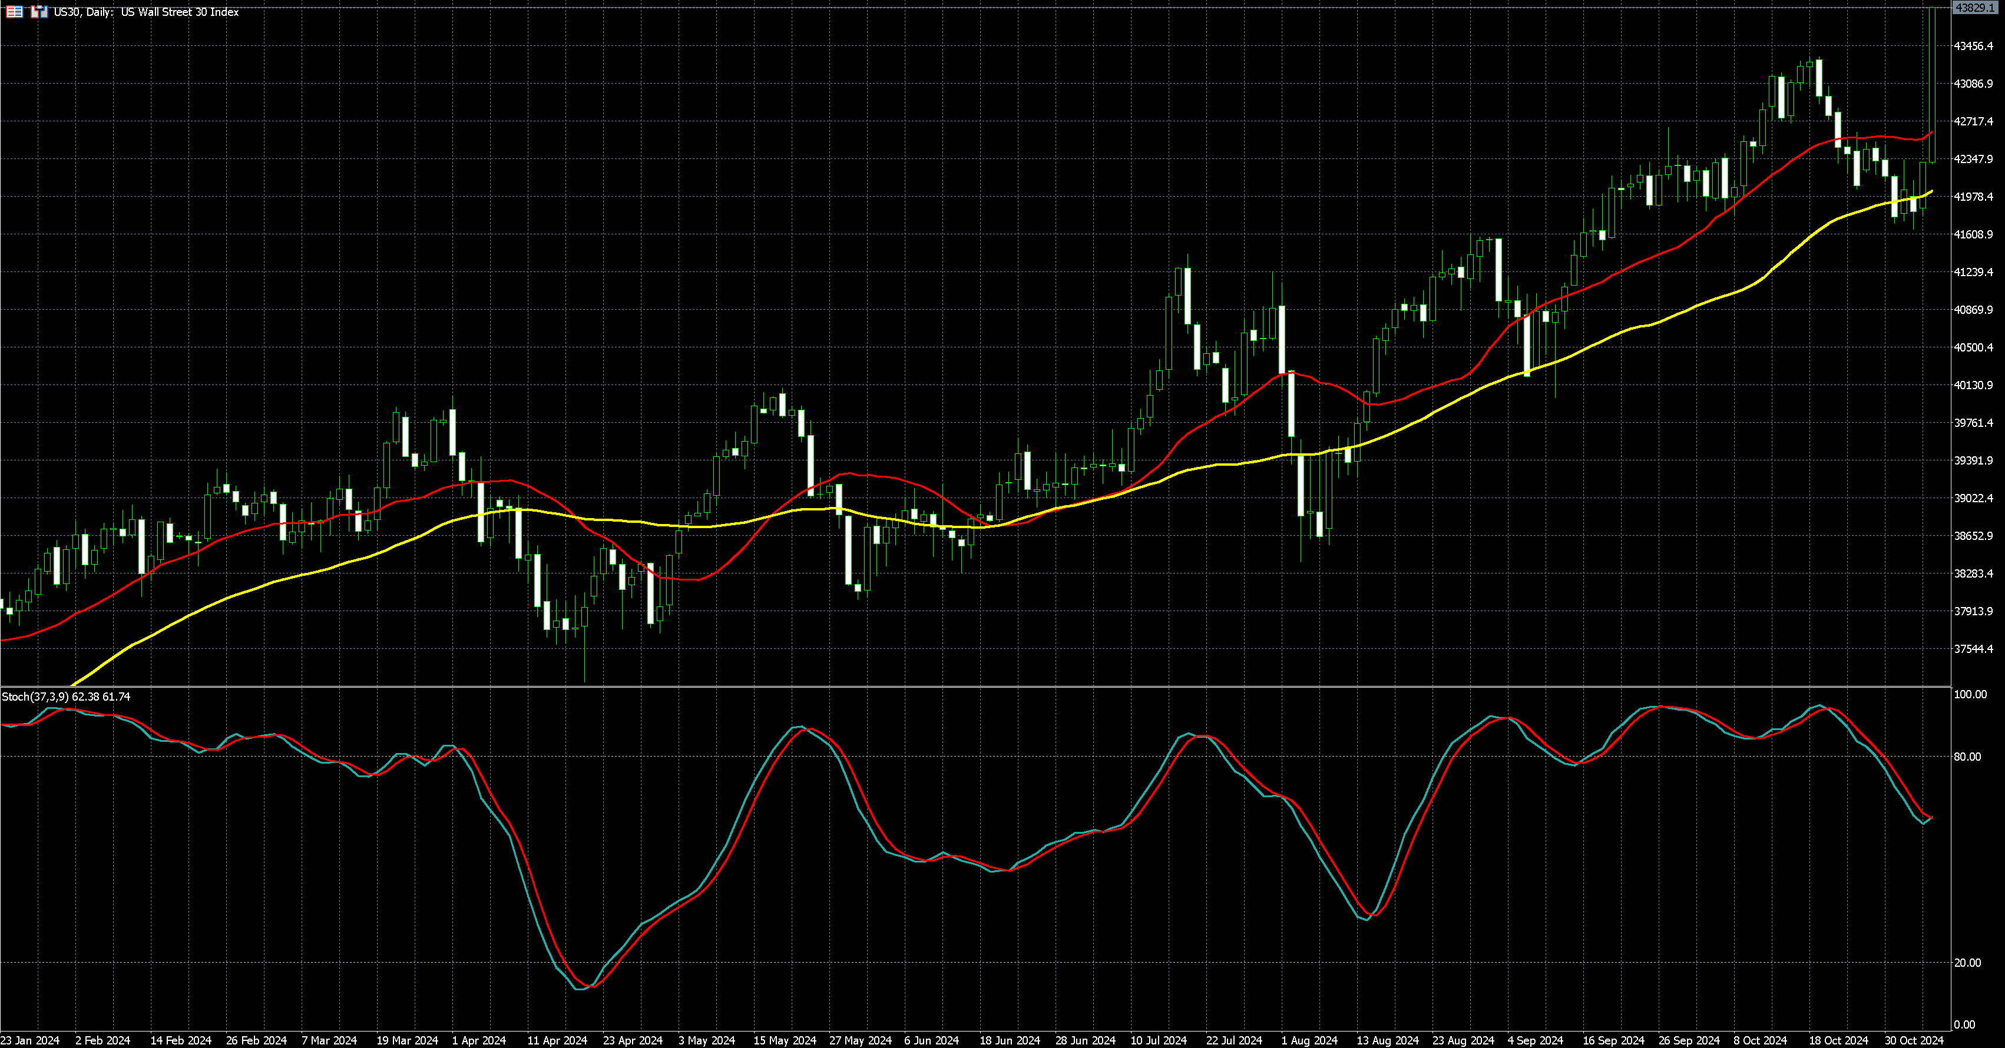
Task: Open the Depth of Market icon
Action: tap(14, 12)
